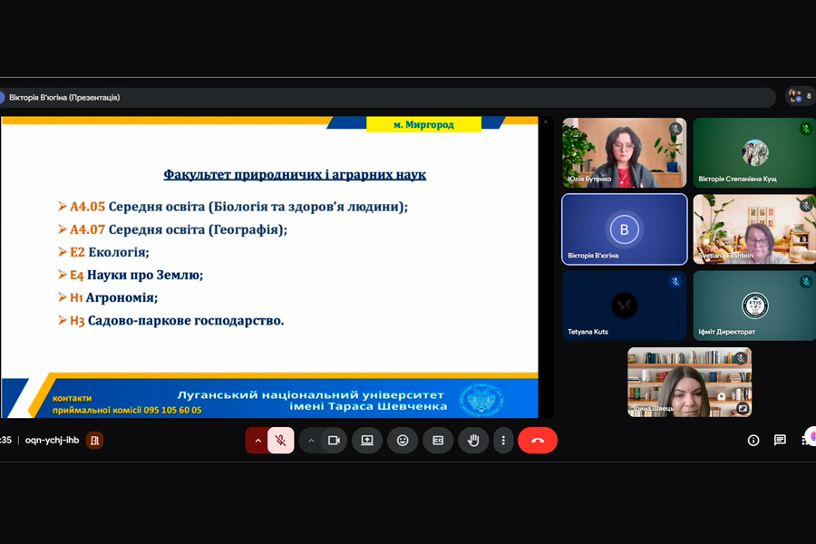Click muted mic icon on Tetyana Kuts tile
816x544 pixels.
[x=675, y=282]
